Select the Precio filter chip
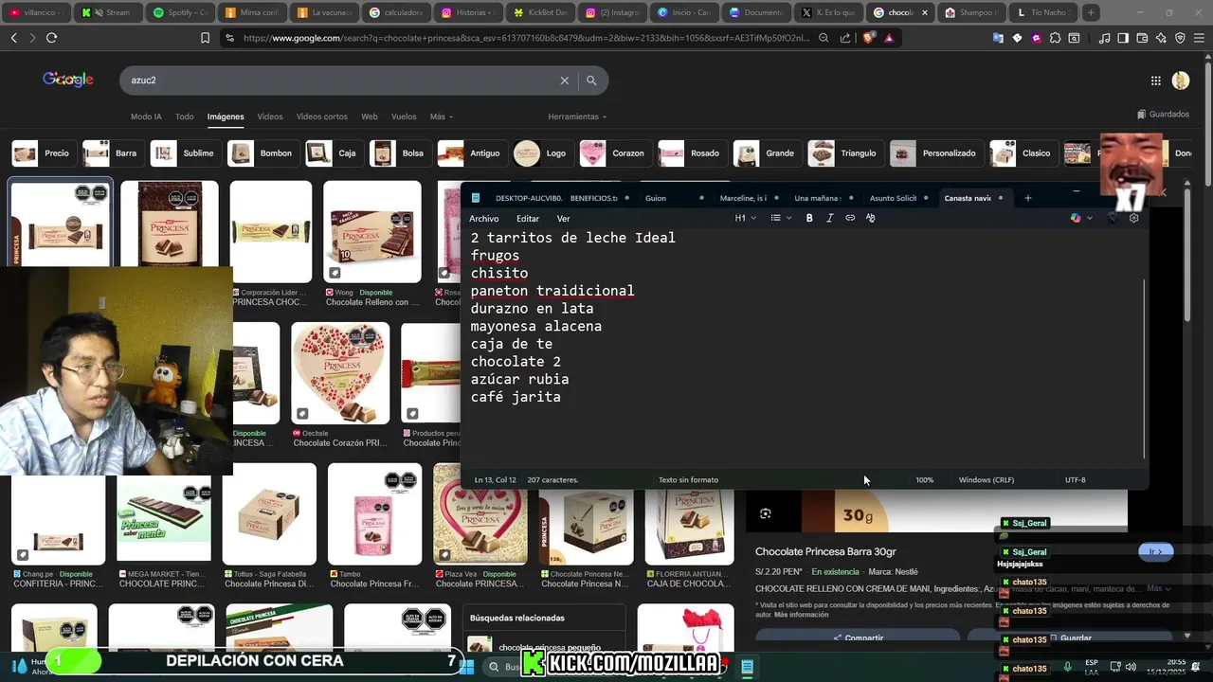This screenshot has height=682, width=1213. pyautogui.click(x=43, y=153)
